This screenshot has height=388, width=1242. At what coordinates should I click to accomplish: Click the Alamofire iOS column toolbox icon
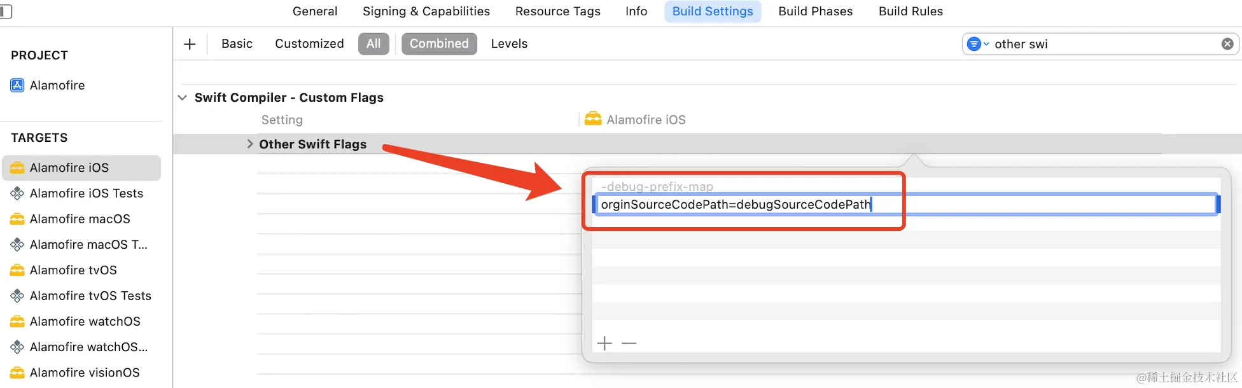[x=593, y=119]
